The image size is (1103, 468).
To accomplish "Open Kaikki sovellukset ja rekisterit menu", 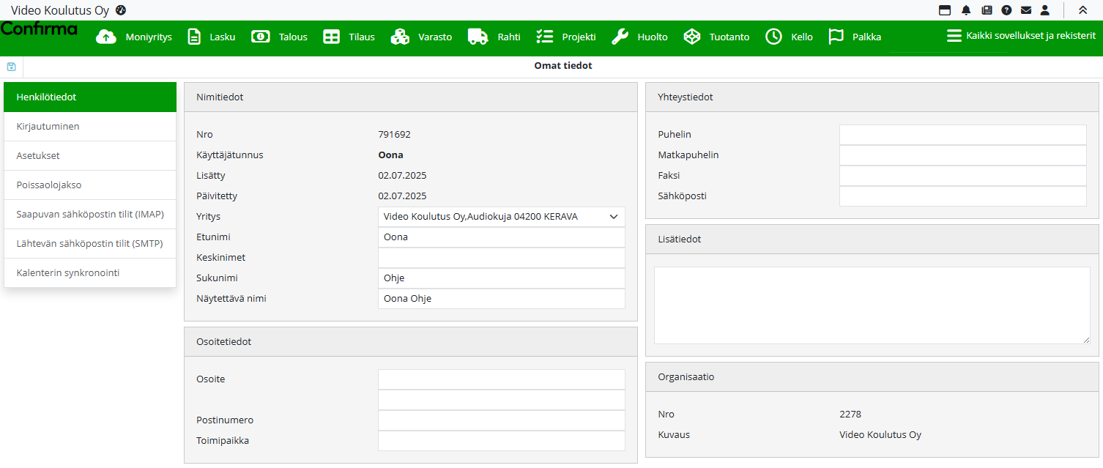I will pos(1021,36).
